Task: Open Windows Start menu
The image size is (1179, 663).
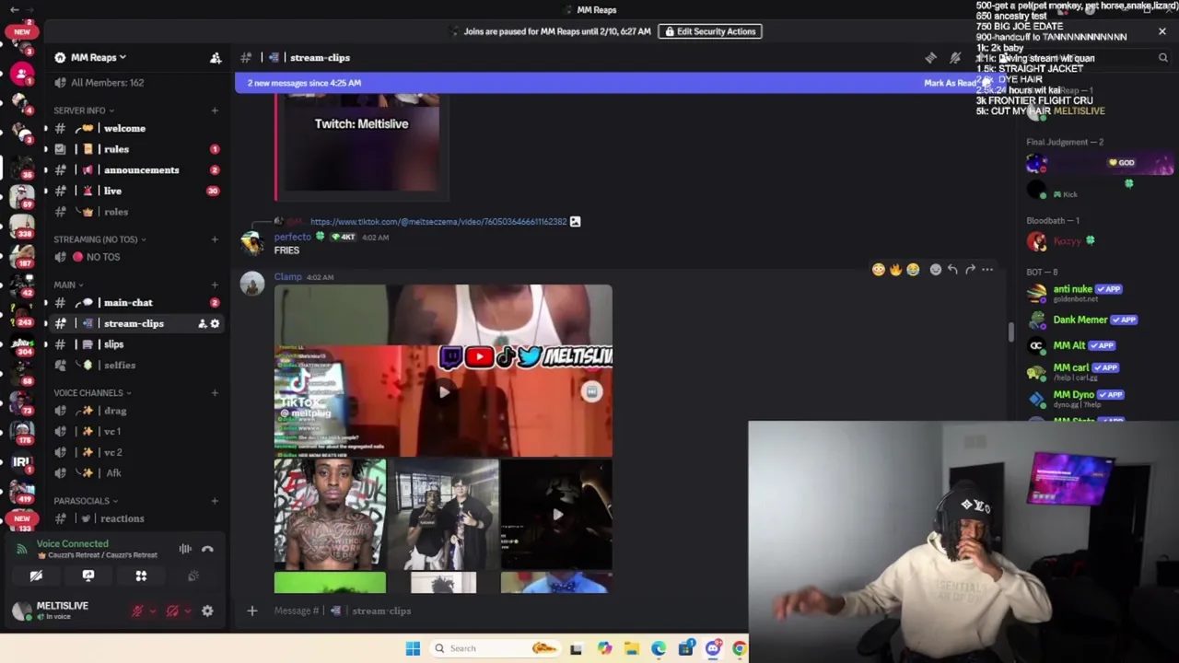Action: [413, 648]
